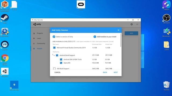Click the Android Build Support 251.9 MB install size
Viewport: 172px width, 96px height.
point(109,55)
